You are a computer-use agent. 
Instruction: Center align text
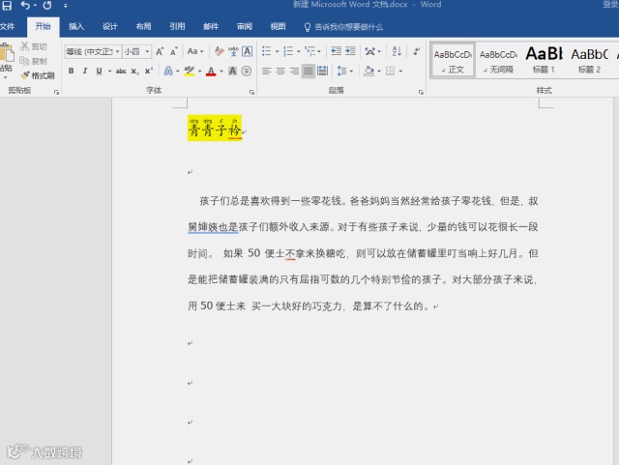click(x=280, y=71)
